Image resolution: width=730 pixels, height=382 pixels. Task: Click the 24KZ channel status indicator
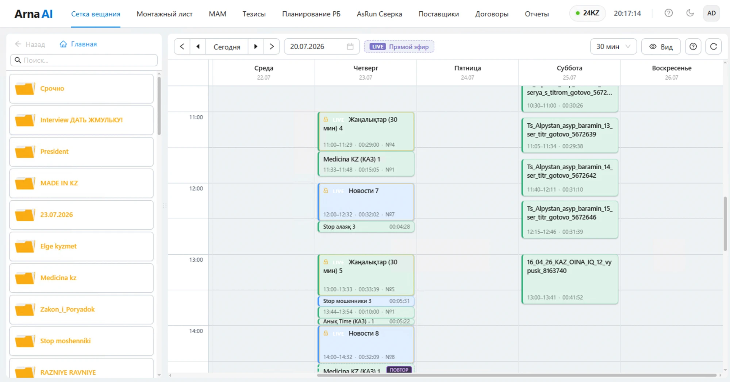(x=587, y=13)
